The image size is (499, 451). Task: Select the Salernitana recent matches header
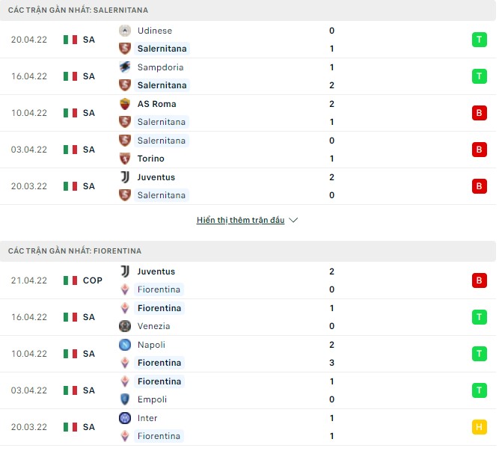point(78,10)
